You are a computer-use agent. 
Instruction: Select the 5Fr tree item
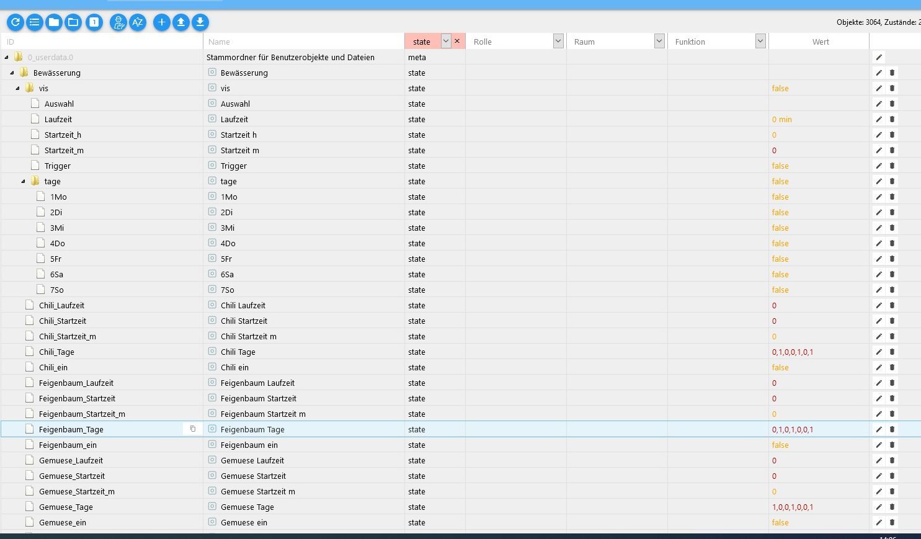[x=56, y=259]
